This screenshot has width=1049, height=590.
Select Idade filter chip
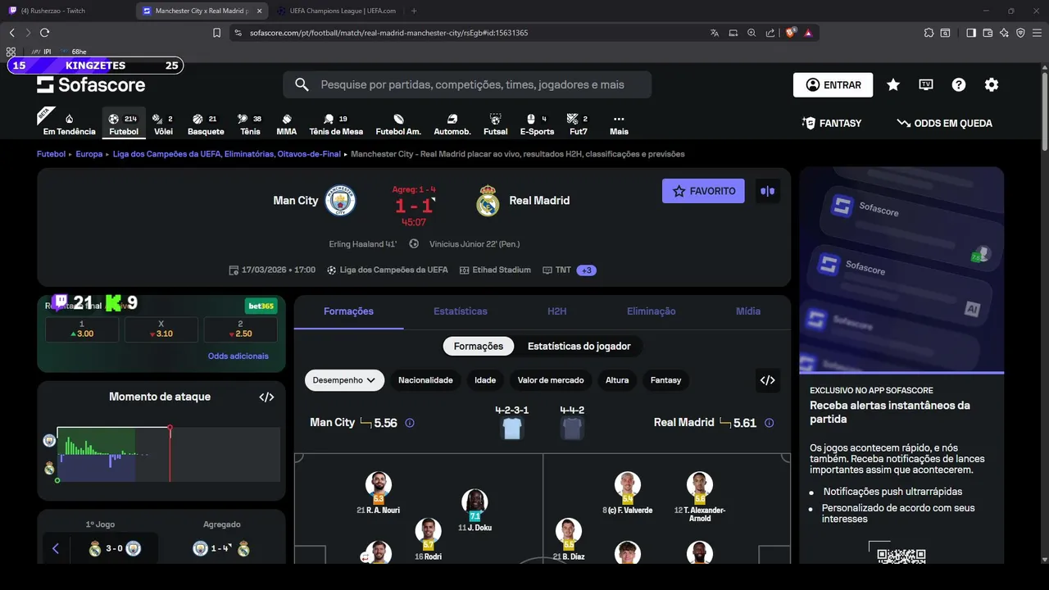(x=485, y=380)
